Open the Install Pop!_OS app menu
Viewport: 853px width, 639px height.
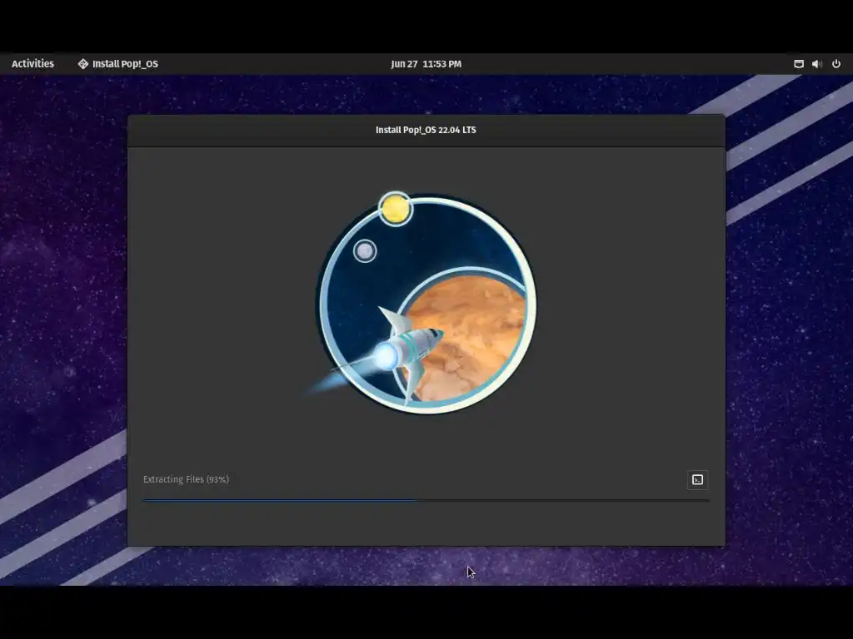[x=118, y=63]
